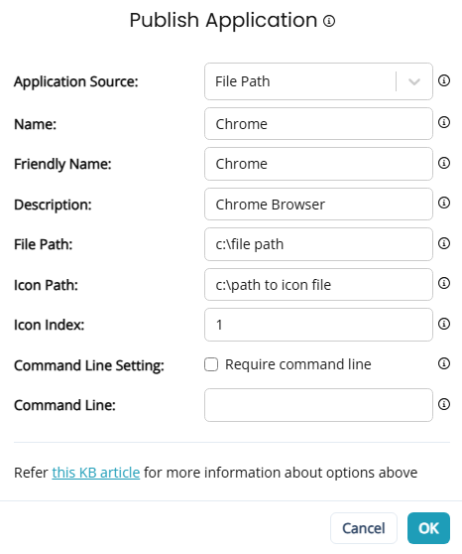Click the Chrome Browser description field
Screen dimensions: 462x554
coord(318,204)
